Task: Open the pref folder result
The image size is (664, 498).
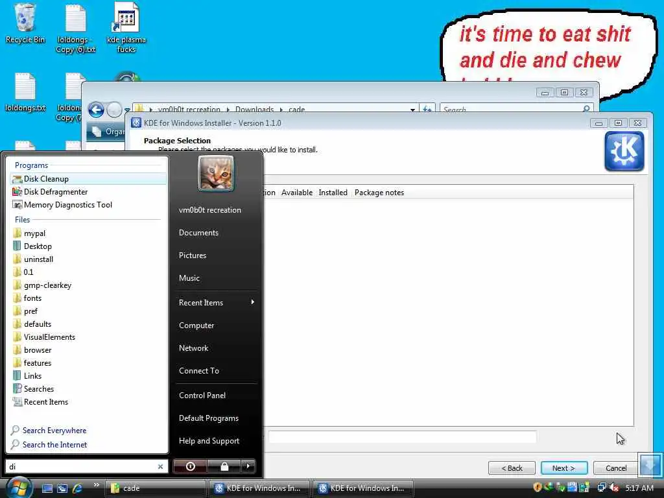Action: [x=88, y=311]
